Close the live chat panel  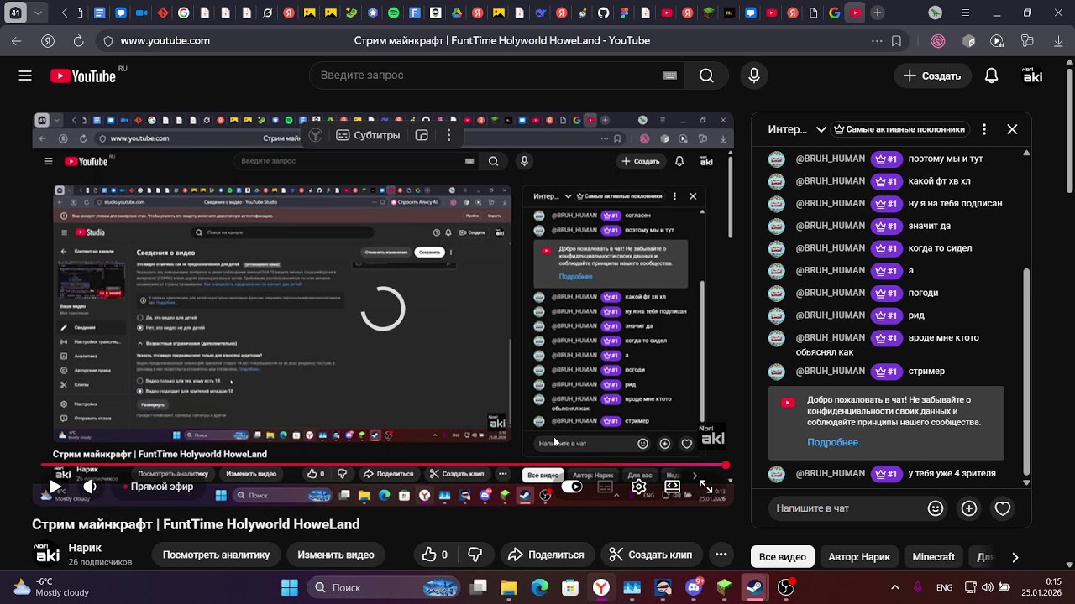(1012, 129)
